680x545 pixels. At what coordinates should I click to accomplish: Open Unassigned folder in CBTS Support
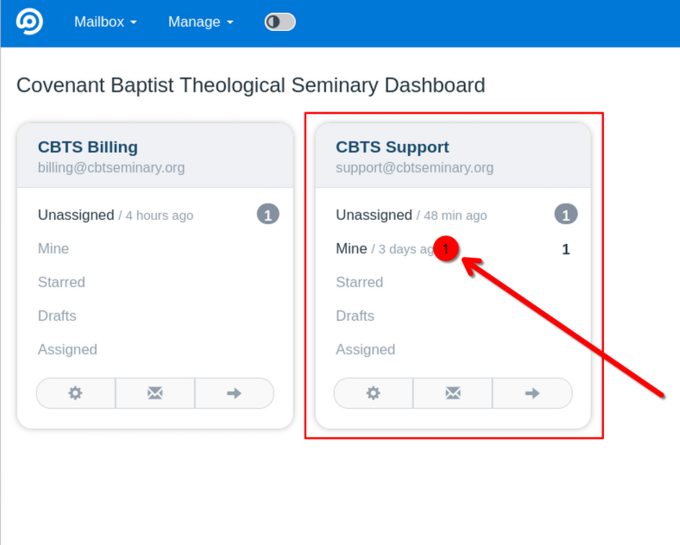click(x=374, y=215)
